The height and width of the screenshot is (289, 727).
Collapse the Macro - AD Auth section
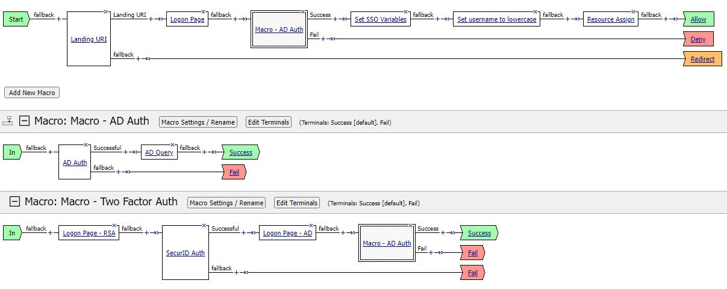(x=25, y=121)
